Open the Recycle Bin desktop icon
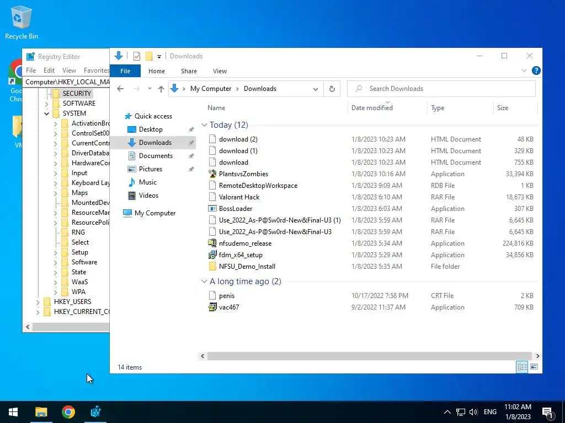Screen dimensions: 565x423 click(x=22, y=22)
